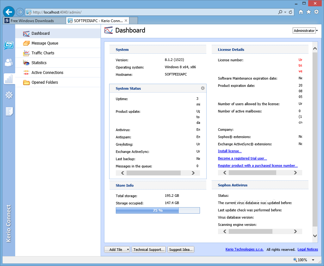Close the Kerio Connect browser tab
The width and height of the screenshot is (324, 266).
coord(126,21)
